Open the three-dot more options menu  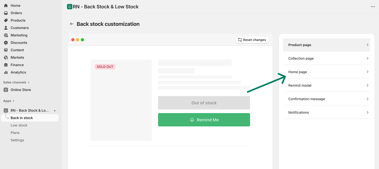(x=373, y=7)
